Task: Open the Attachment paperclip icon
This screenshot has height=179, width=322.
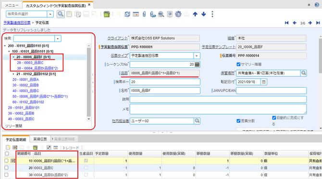Action: point(144,14)
